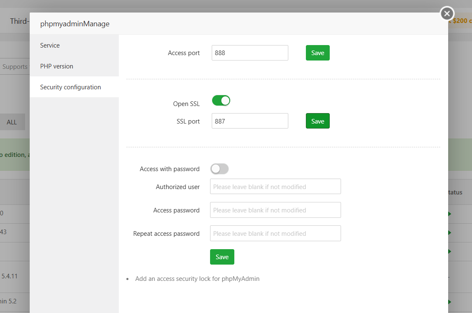The width and height of the screenshot is (472, 313).
Task: Disable the Open SSL switch
Action: pyautogui.click(x=221, y=101)
